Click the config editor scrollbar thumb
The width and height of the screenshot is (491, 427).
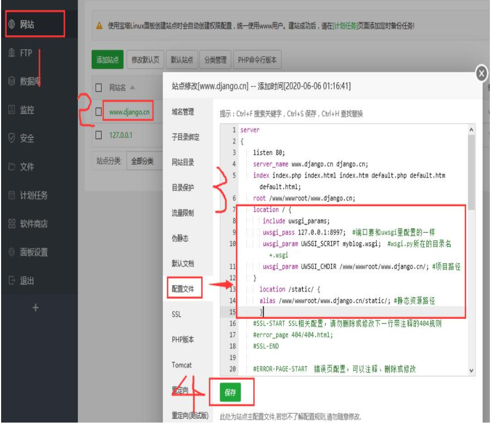click(471, 172)
